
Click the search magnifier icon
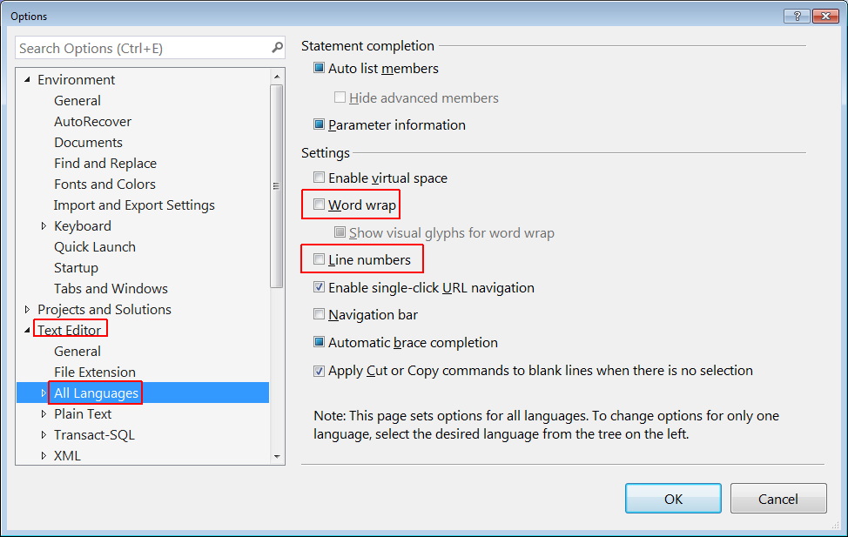(x=277, y=48)
